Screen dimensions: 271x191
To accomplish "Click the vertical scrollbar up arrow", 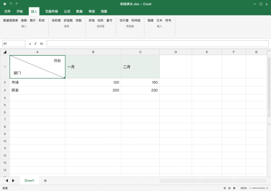I will point(269,50).
